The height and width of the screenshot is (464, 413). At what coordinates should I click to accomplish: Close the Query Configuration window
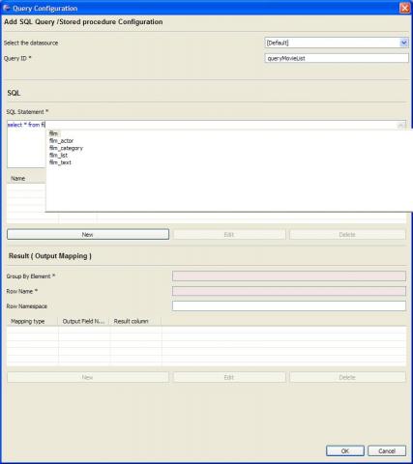tap(404, 8)
